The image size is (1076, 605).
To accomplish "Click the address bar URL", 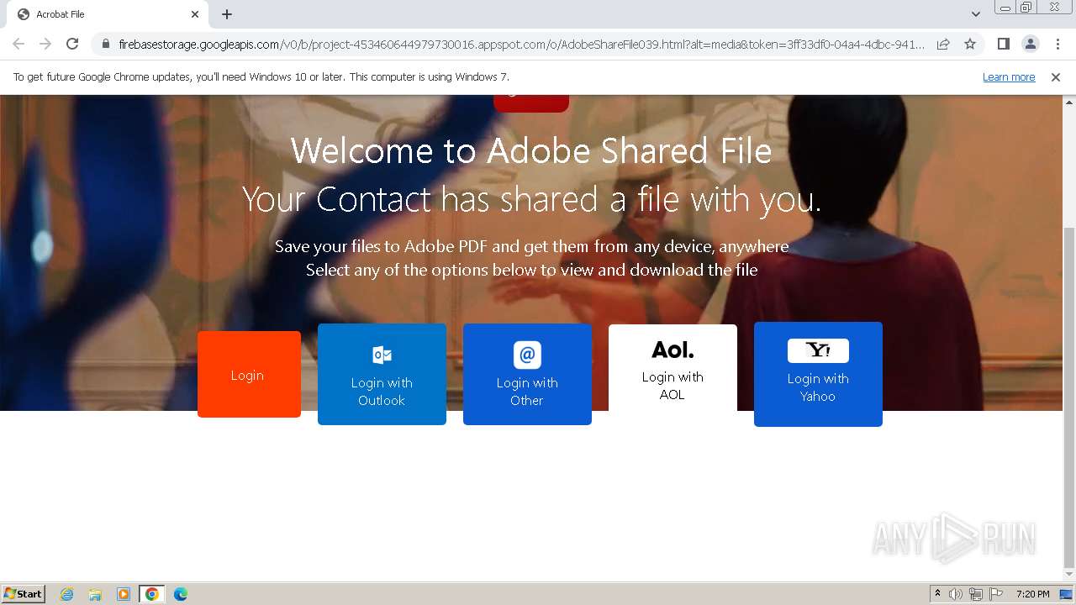I will [x=521, y=44].
